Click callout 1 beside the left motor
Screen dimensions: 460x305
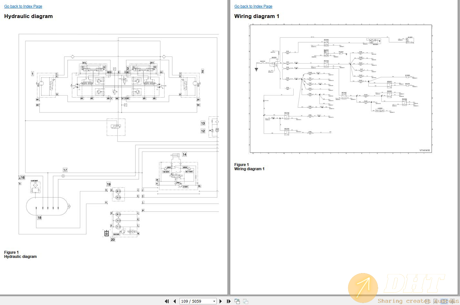click(33, 74)
